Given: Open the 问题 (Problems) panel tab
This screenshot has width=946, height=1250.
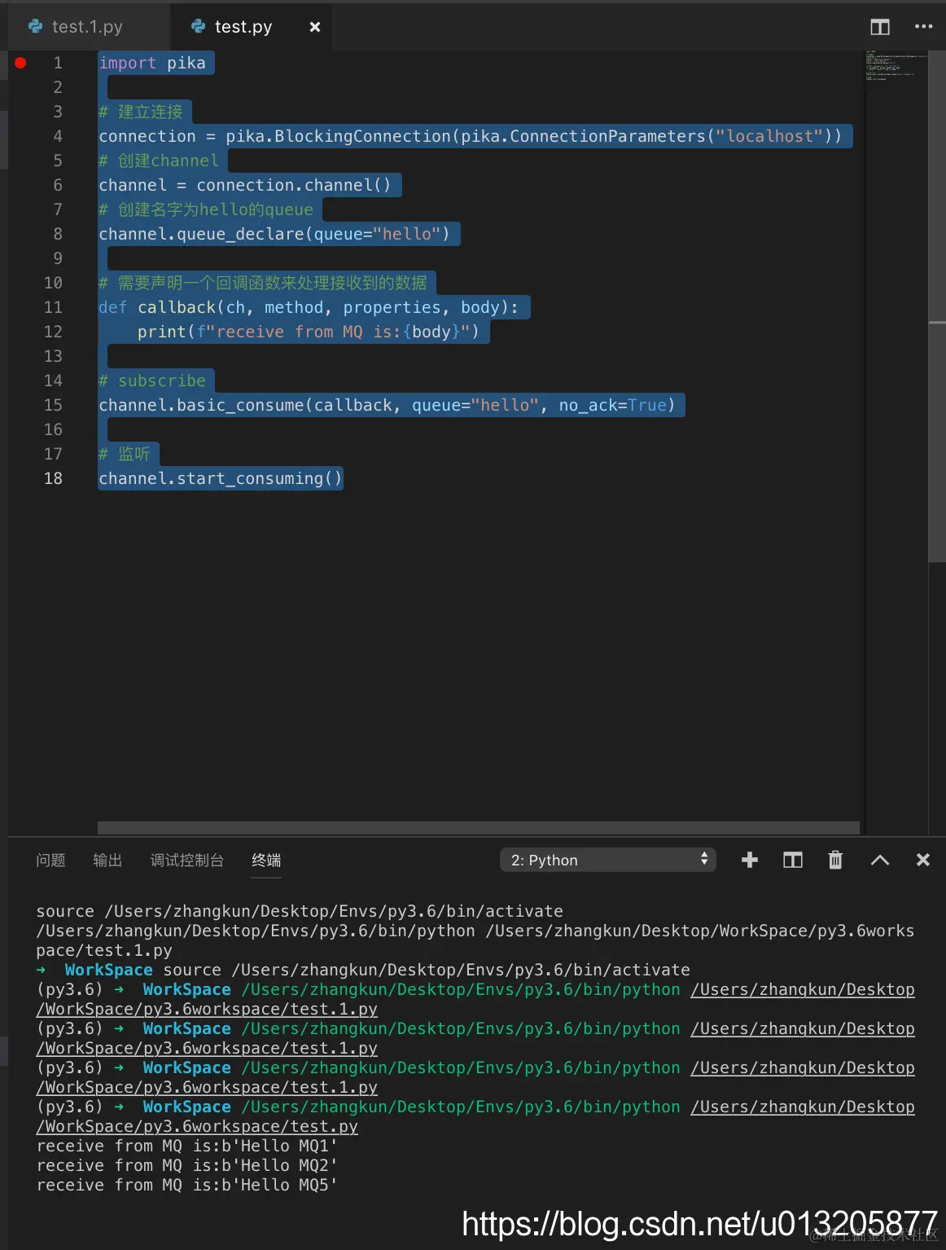Looking at the screenshot, I should pyautogui.click(x=50, y=860).
